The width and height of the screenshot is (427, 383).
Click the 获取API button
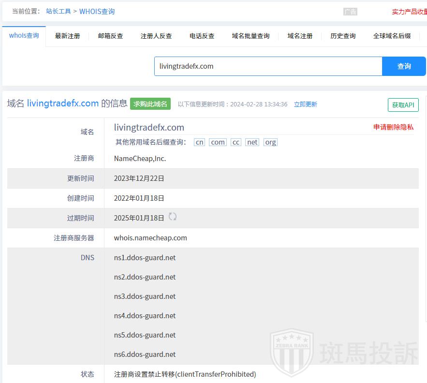coord(403,105)
